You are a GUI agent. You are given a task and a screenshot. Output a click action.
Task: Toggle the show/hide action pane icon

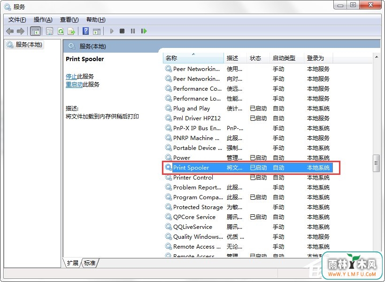point(97,31)
